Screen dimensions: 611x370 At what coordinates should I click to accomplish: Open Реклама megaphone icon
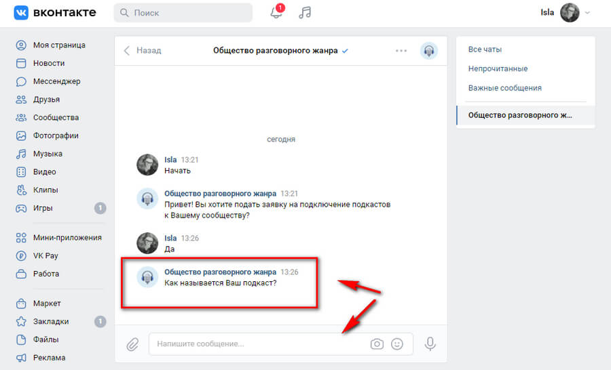click(21, 358)
